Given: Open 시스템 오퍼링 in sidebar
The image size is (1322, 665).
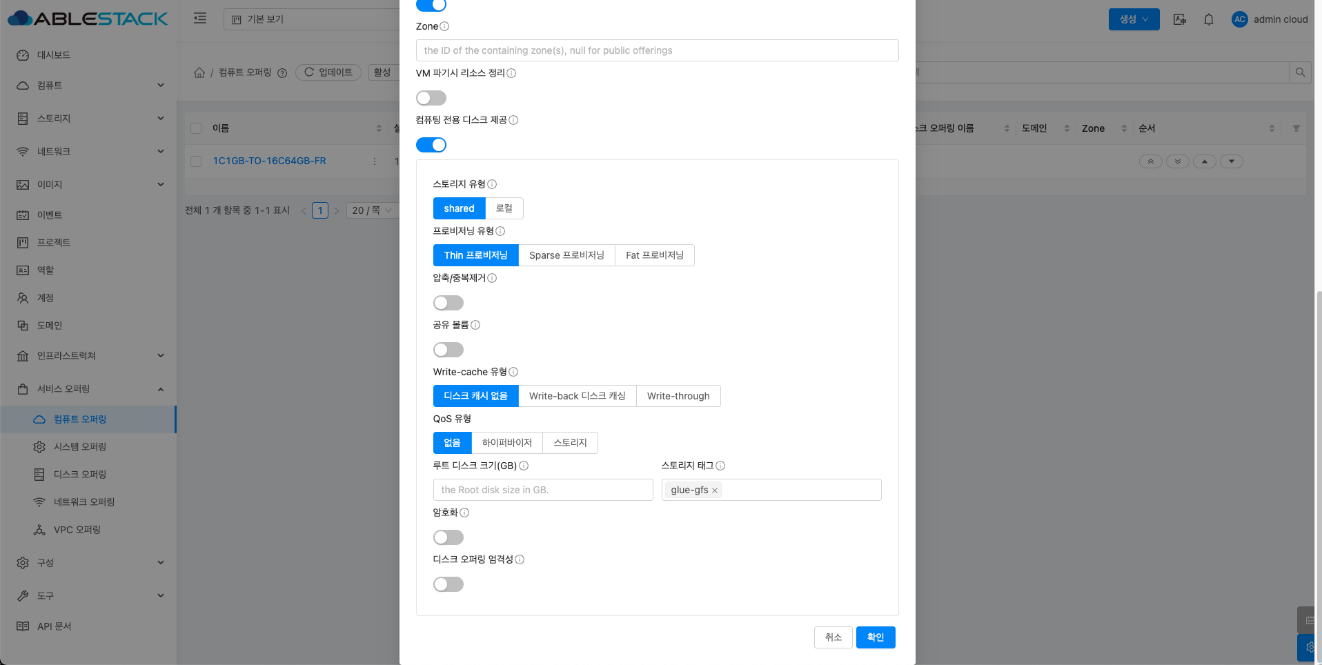Looking at the screenshot, I should pos(88,447).
